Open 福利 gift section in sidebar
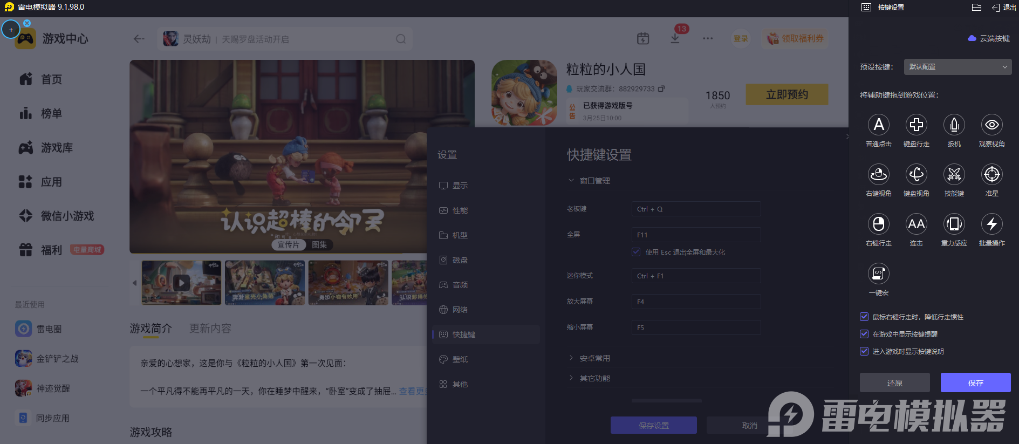1019x444 pixels. point(41,250)
